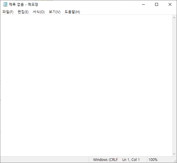
Task: Click the Notepad icon in title bar
Action: pyautogui.click(x=5, y=4)
